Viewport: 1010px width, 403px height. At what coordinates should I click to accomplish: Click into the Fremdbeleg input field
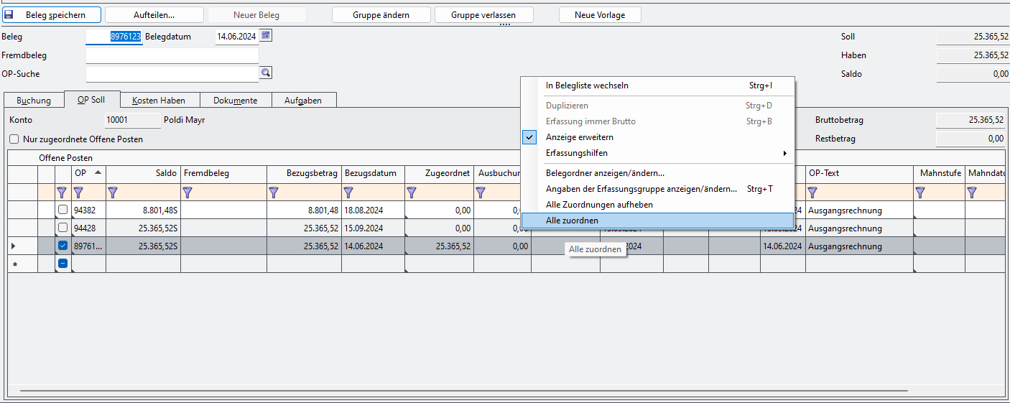point(172,55)
